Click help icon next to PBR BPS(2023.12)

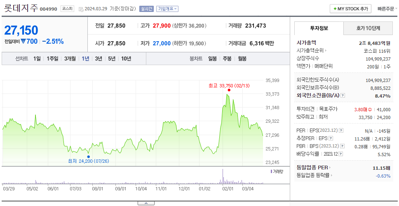pos(343,146)
